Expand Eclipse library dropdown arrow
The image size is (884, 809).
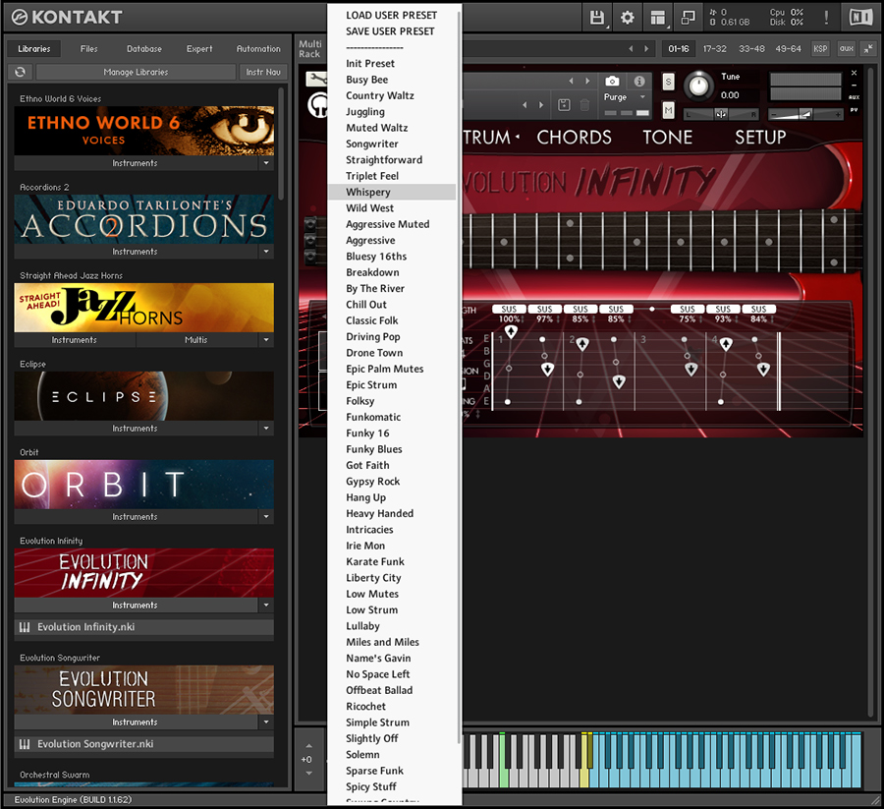coord(266,429)
